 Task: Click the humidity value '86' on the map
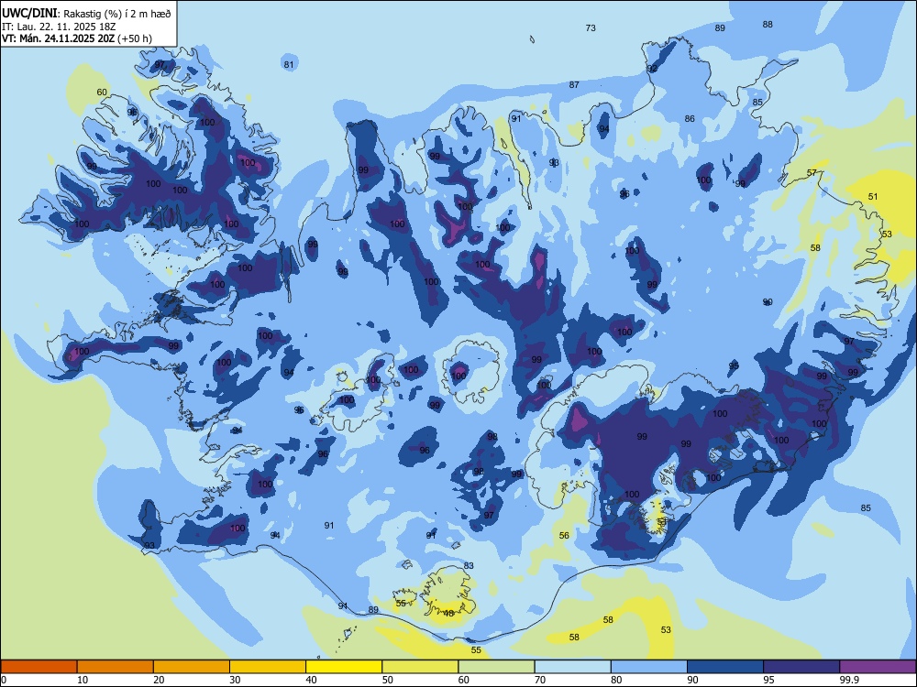tap(691, 118)
